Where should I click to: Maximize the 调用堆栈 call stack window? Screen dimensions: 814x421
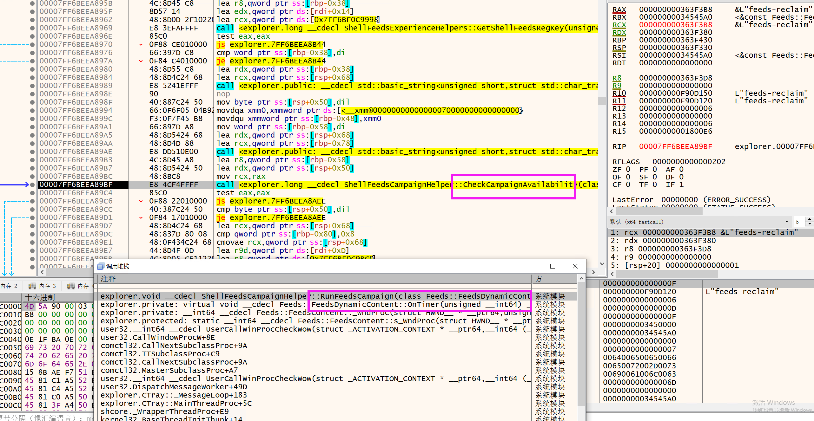pyautogui.click(x=553, y=266)
